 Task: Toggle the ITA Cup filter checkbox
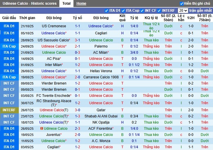(123, 11)
